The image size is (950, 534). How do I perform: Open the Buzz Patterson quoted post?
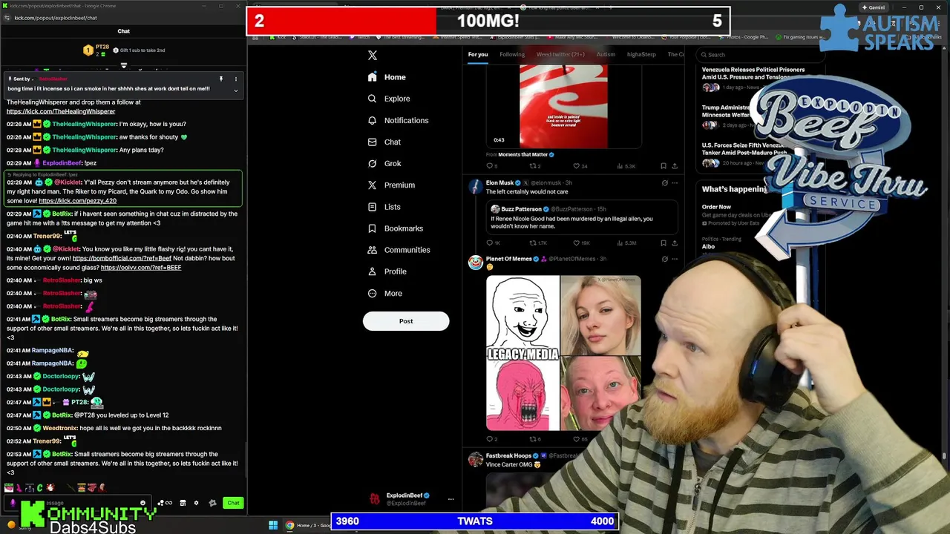point(581,217)
